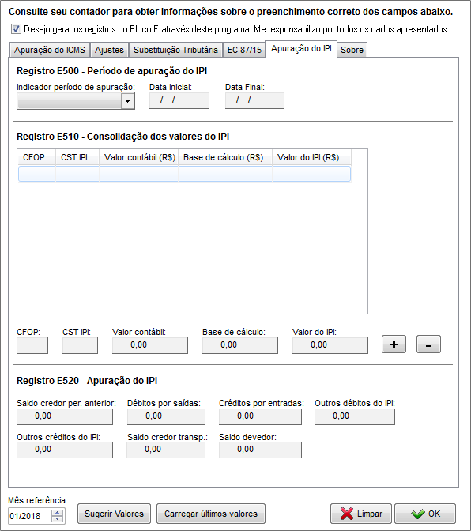The image size is (471, 531).
Task: Click the Carregar últimos valores button
Action: coord(211,514)
